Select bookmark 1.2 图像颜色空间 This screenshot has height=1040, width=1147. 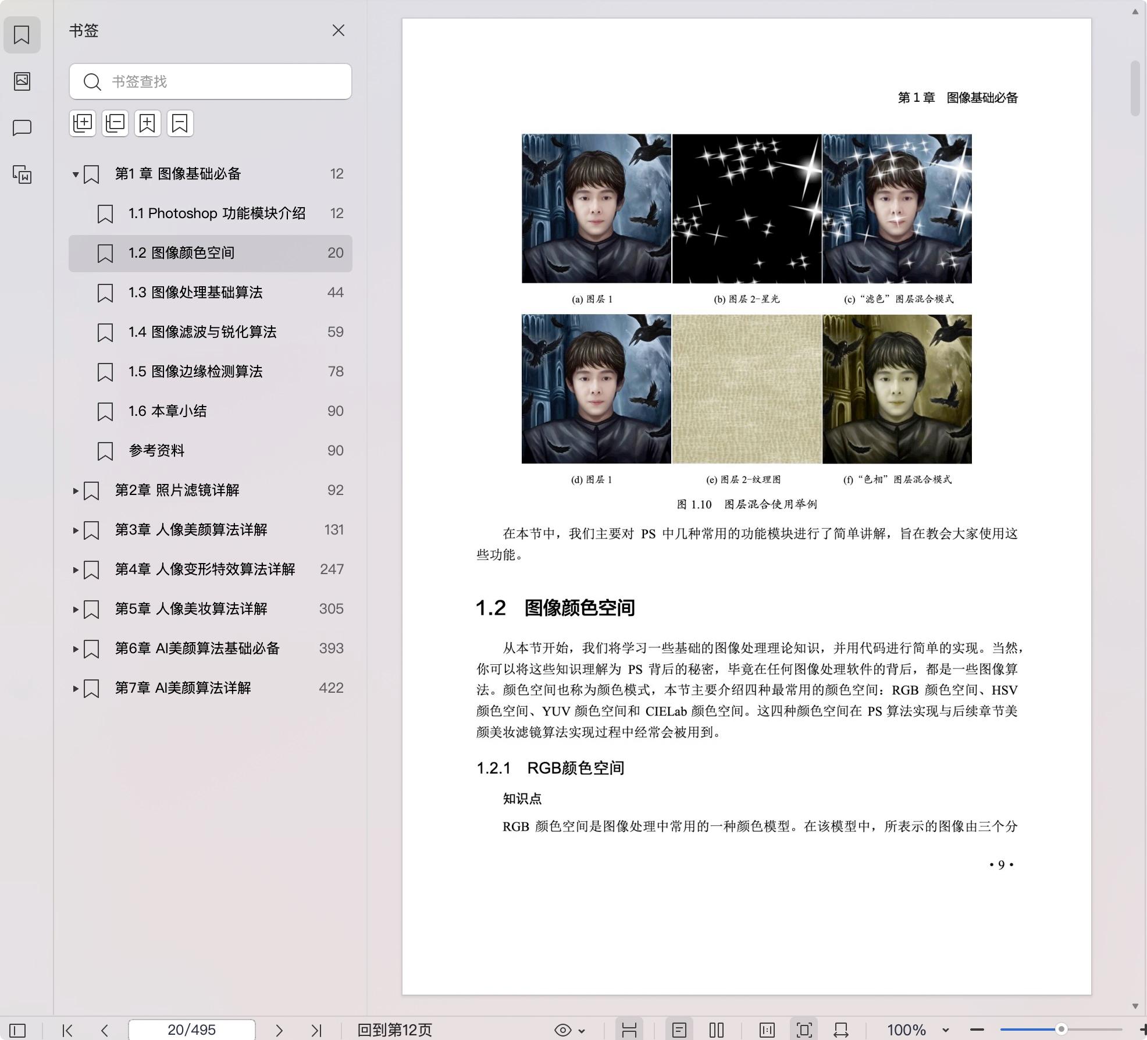tap(211, 253)
